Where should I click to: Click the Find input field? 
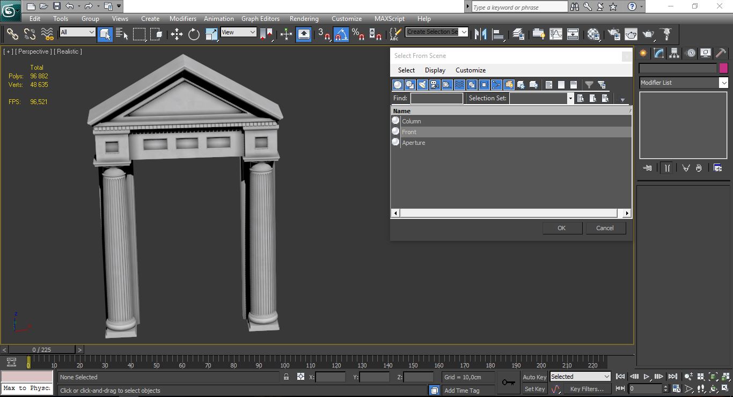click(x=436, y=98)
